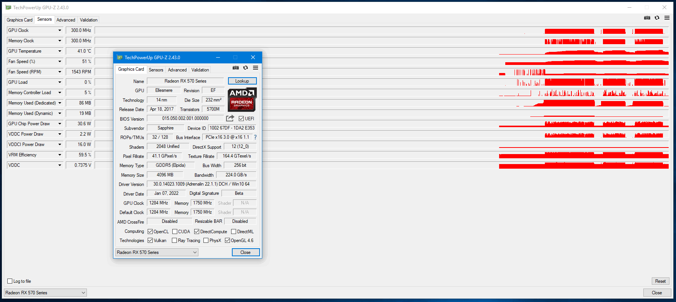Toggle the CUDA checkbox
Image resolution: width=676 pixels, height=302 pixels.
point(175,232)
